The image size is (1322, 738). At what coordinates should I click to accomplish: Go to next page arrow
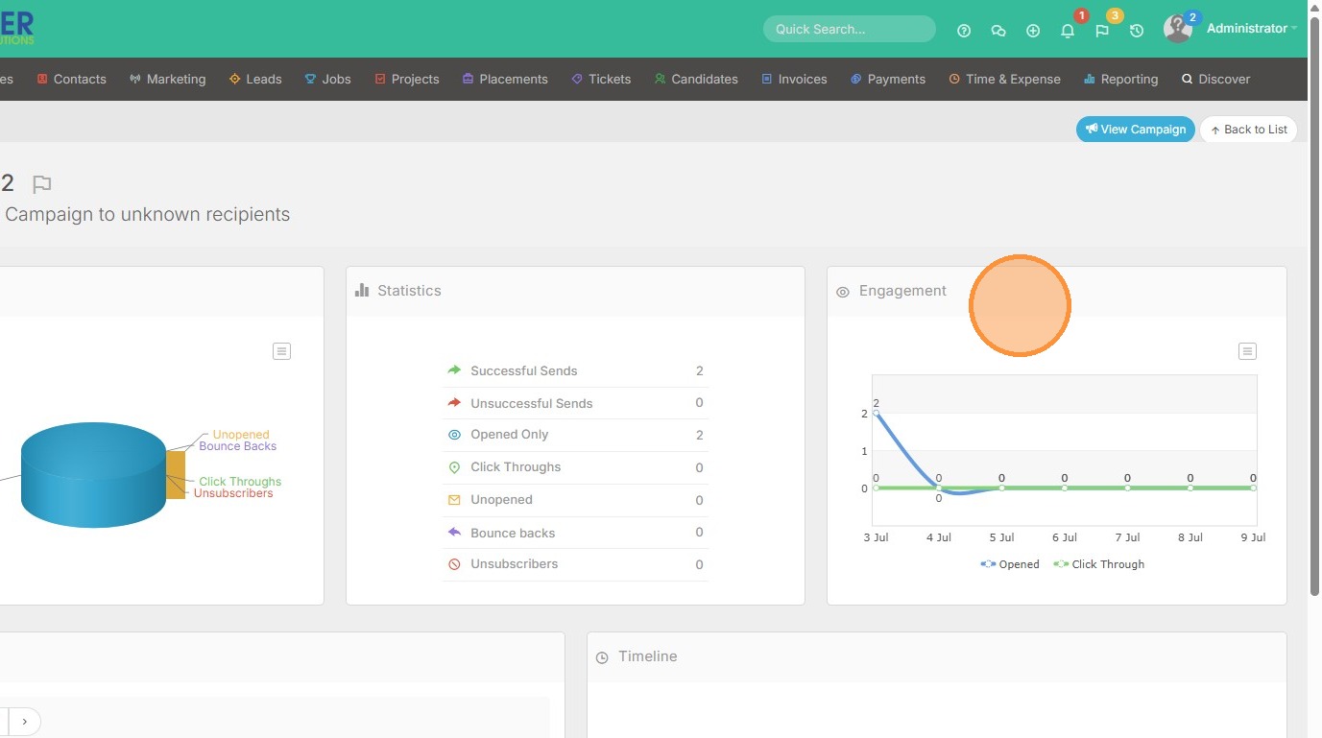25,721
